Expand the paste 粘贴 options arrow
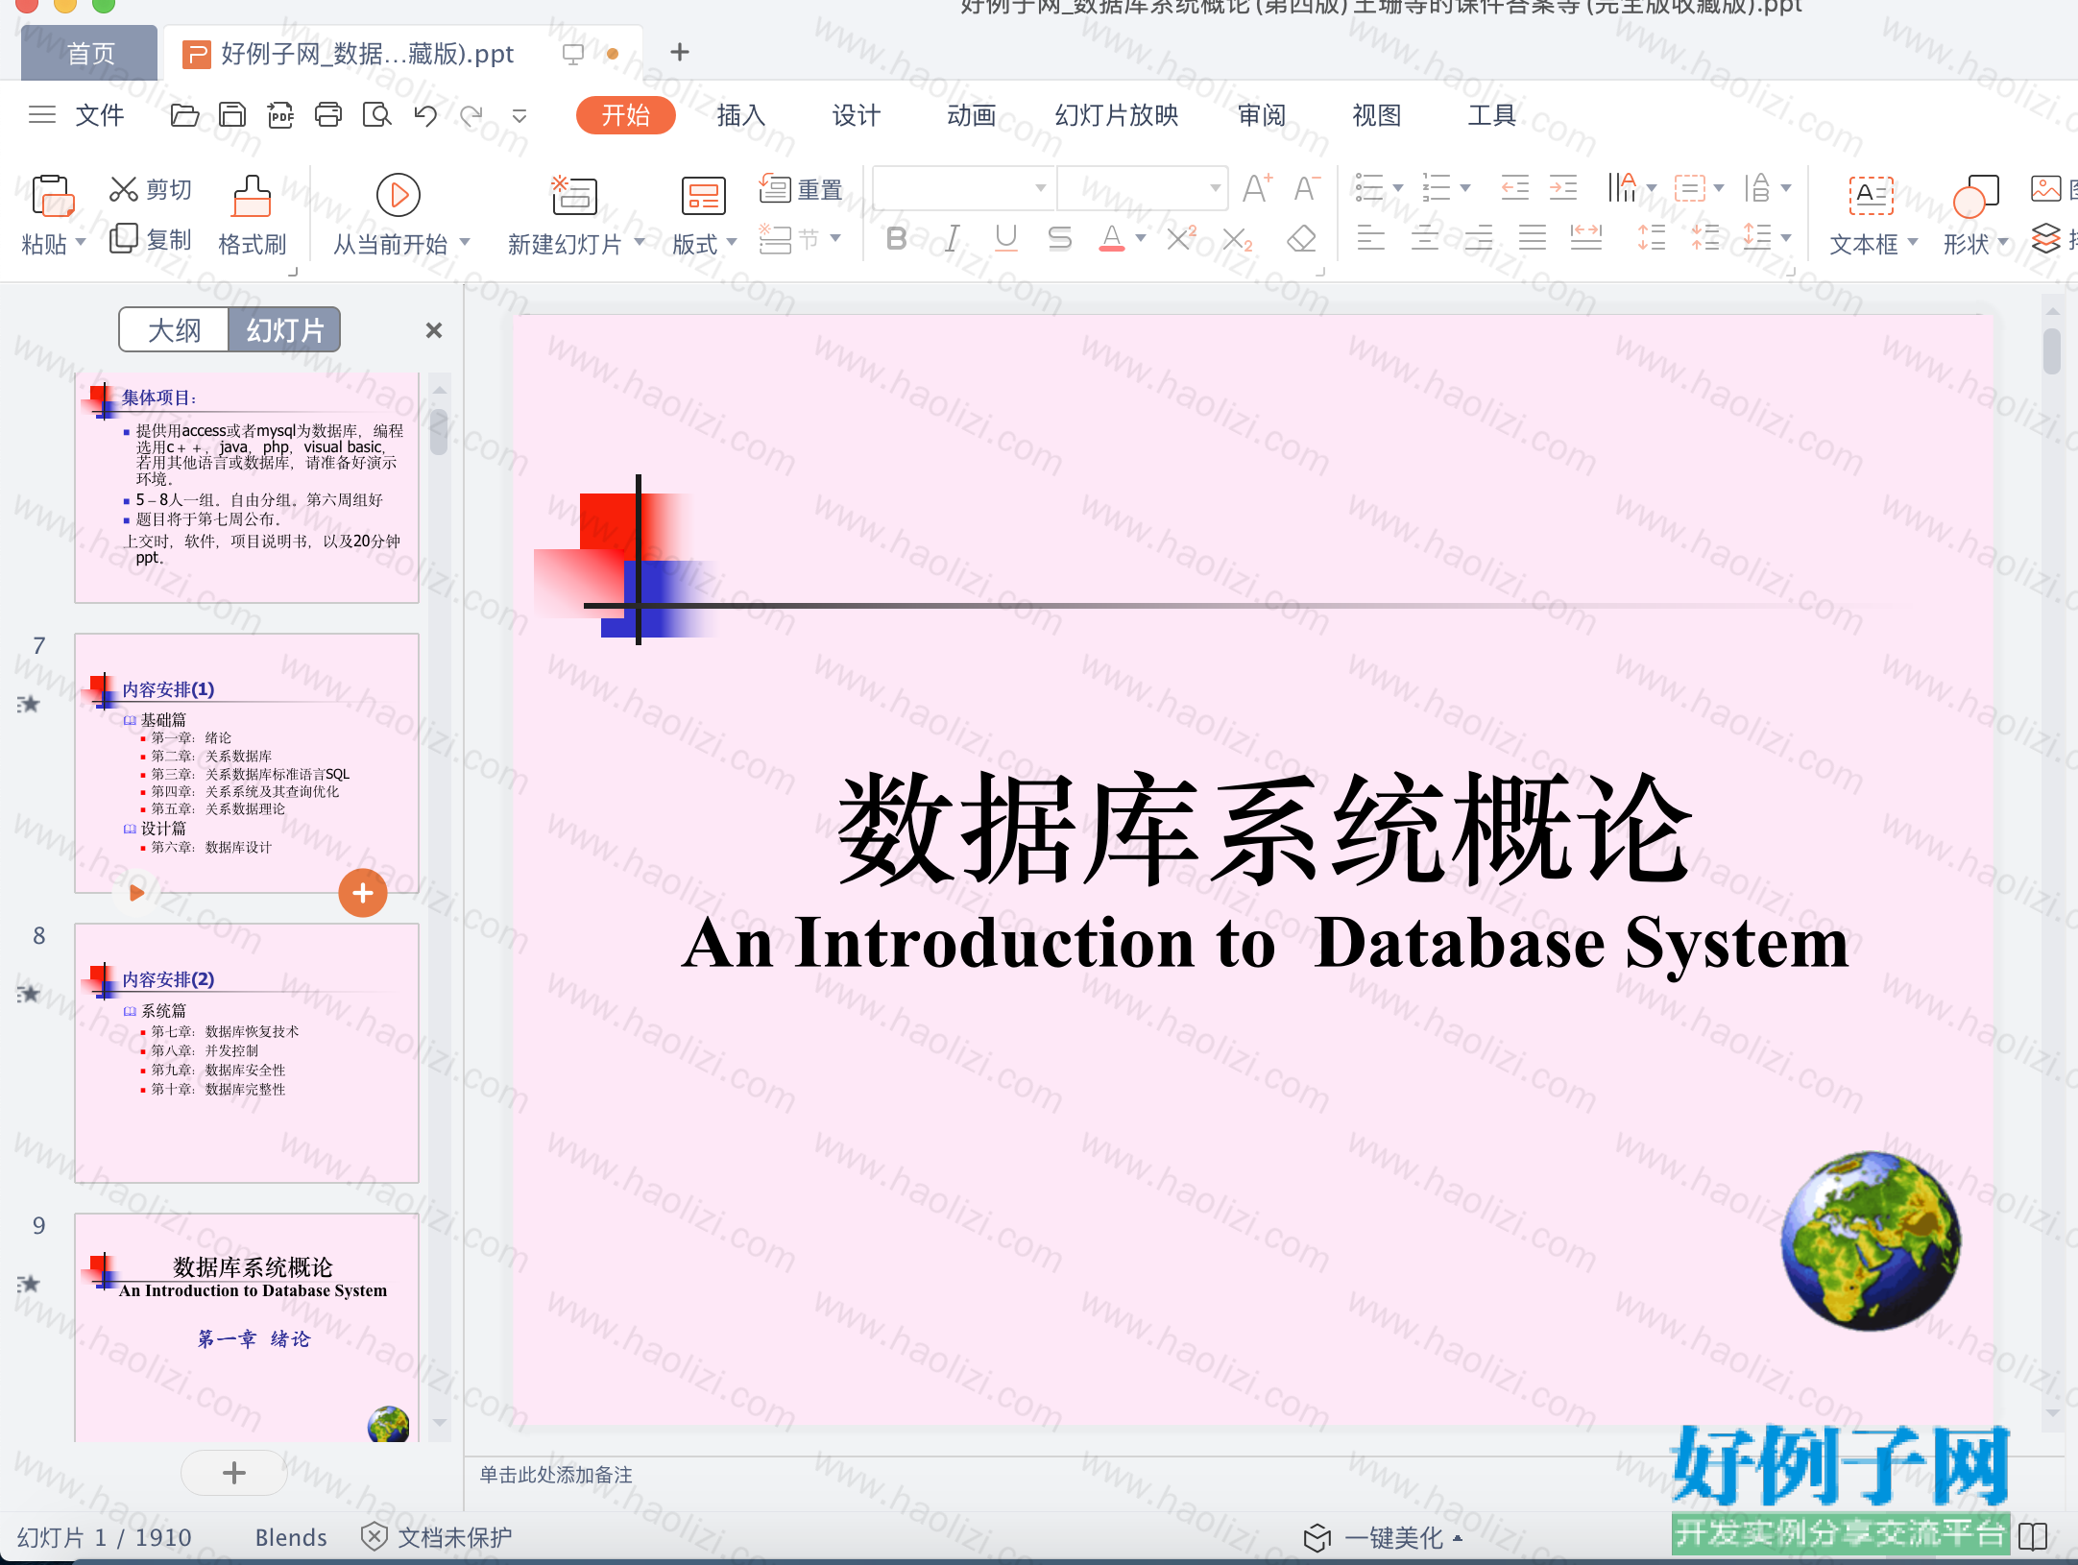2078x1565 pixels. click(x=81, y=242)
